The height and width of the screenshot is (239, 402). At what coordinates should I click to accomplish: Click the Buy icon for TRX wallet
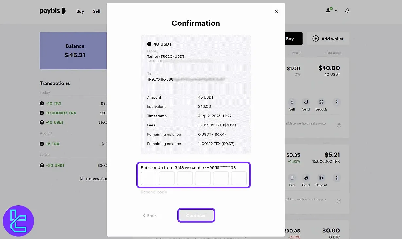click(x=292, y=178)
